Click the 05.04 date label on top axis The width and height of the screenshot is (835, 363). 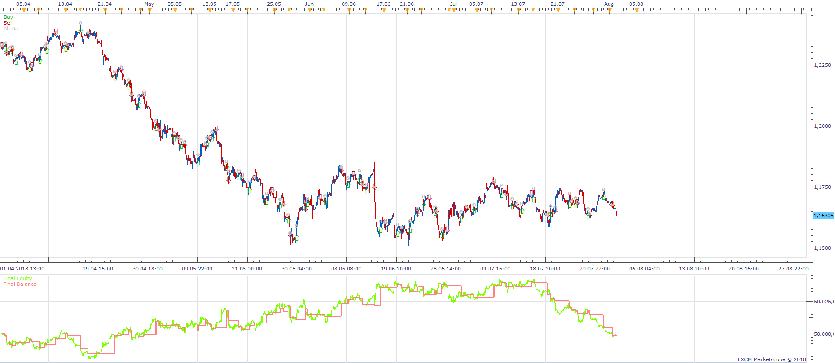(x=23, y=4)
